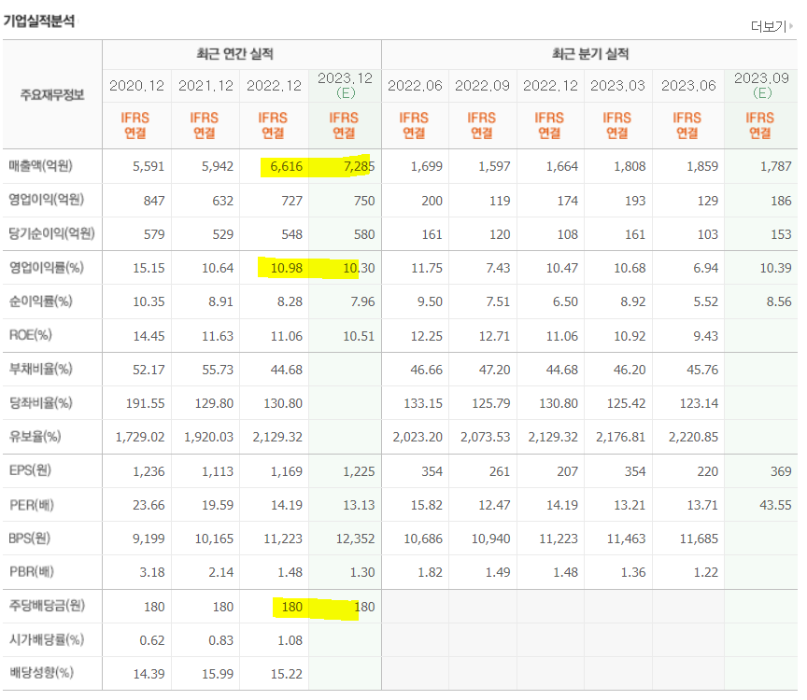This screenshot has height=700, width=807.
Task: Click the 유보율(%) row label
Action: [x=35, y=437]
